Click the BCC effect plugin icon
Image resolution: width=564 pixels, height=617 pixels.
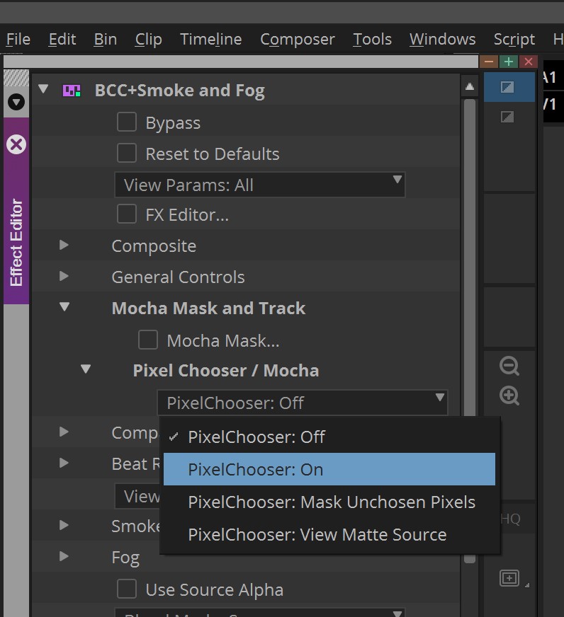pos(72,91)
